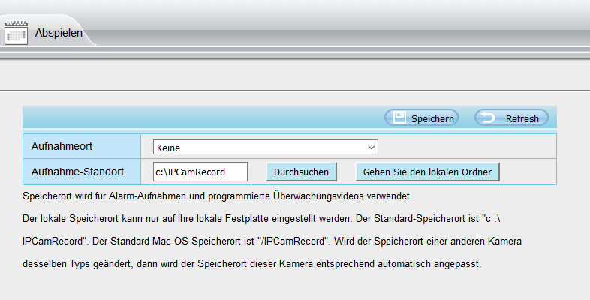Click Durchsuchen to browse folders
590x300 pixels.
301,172
